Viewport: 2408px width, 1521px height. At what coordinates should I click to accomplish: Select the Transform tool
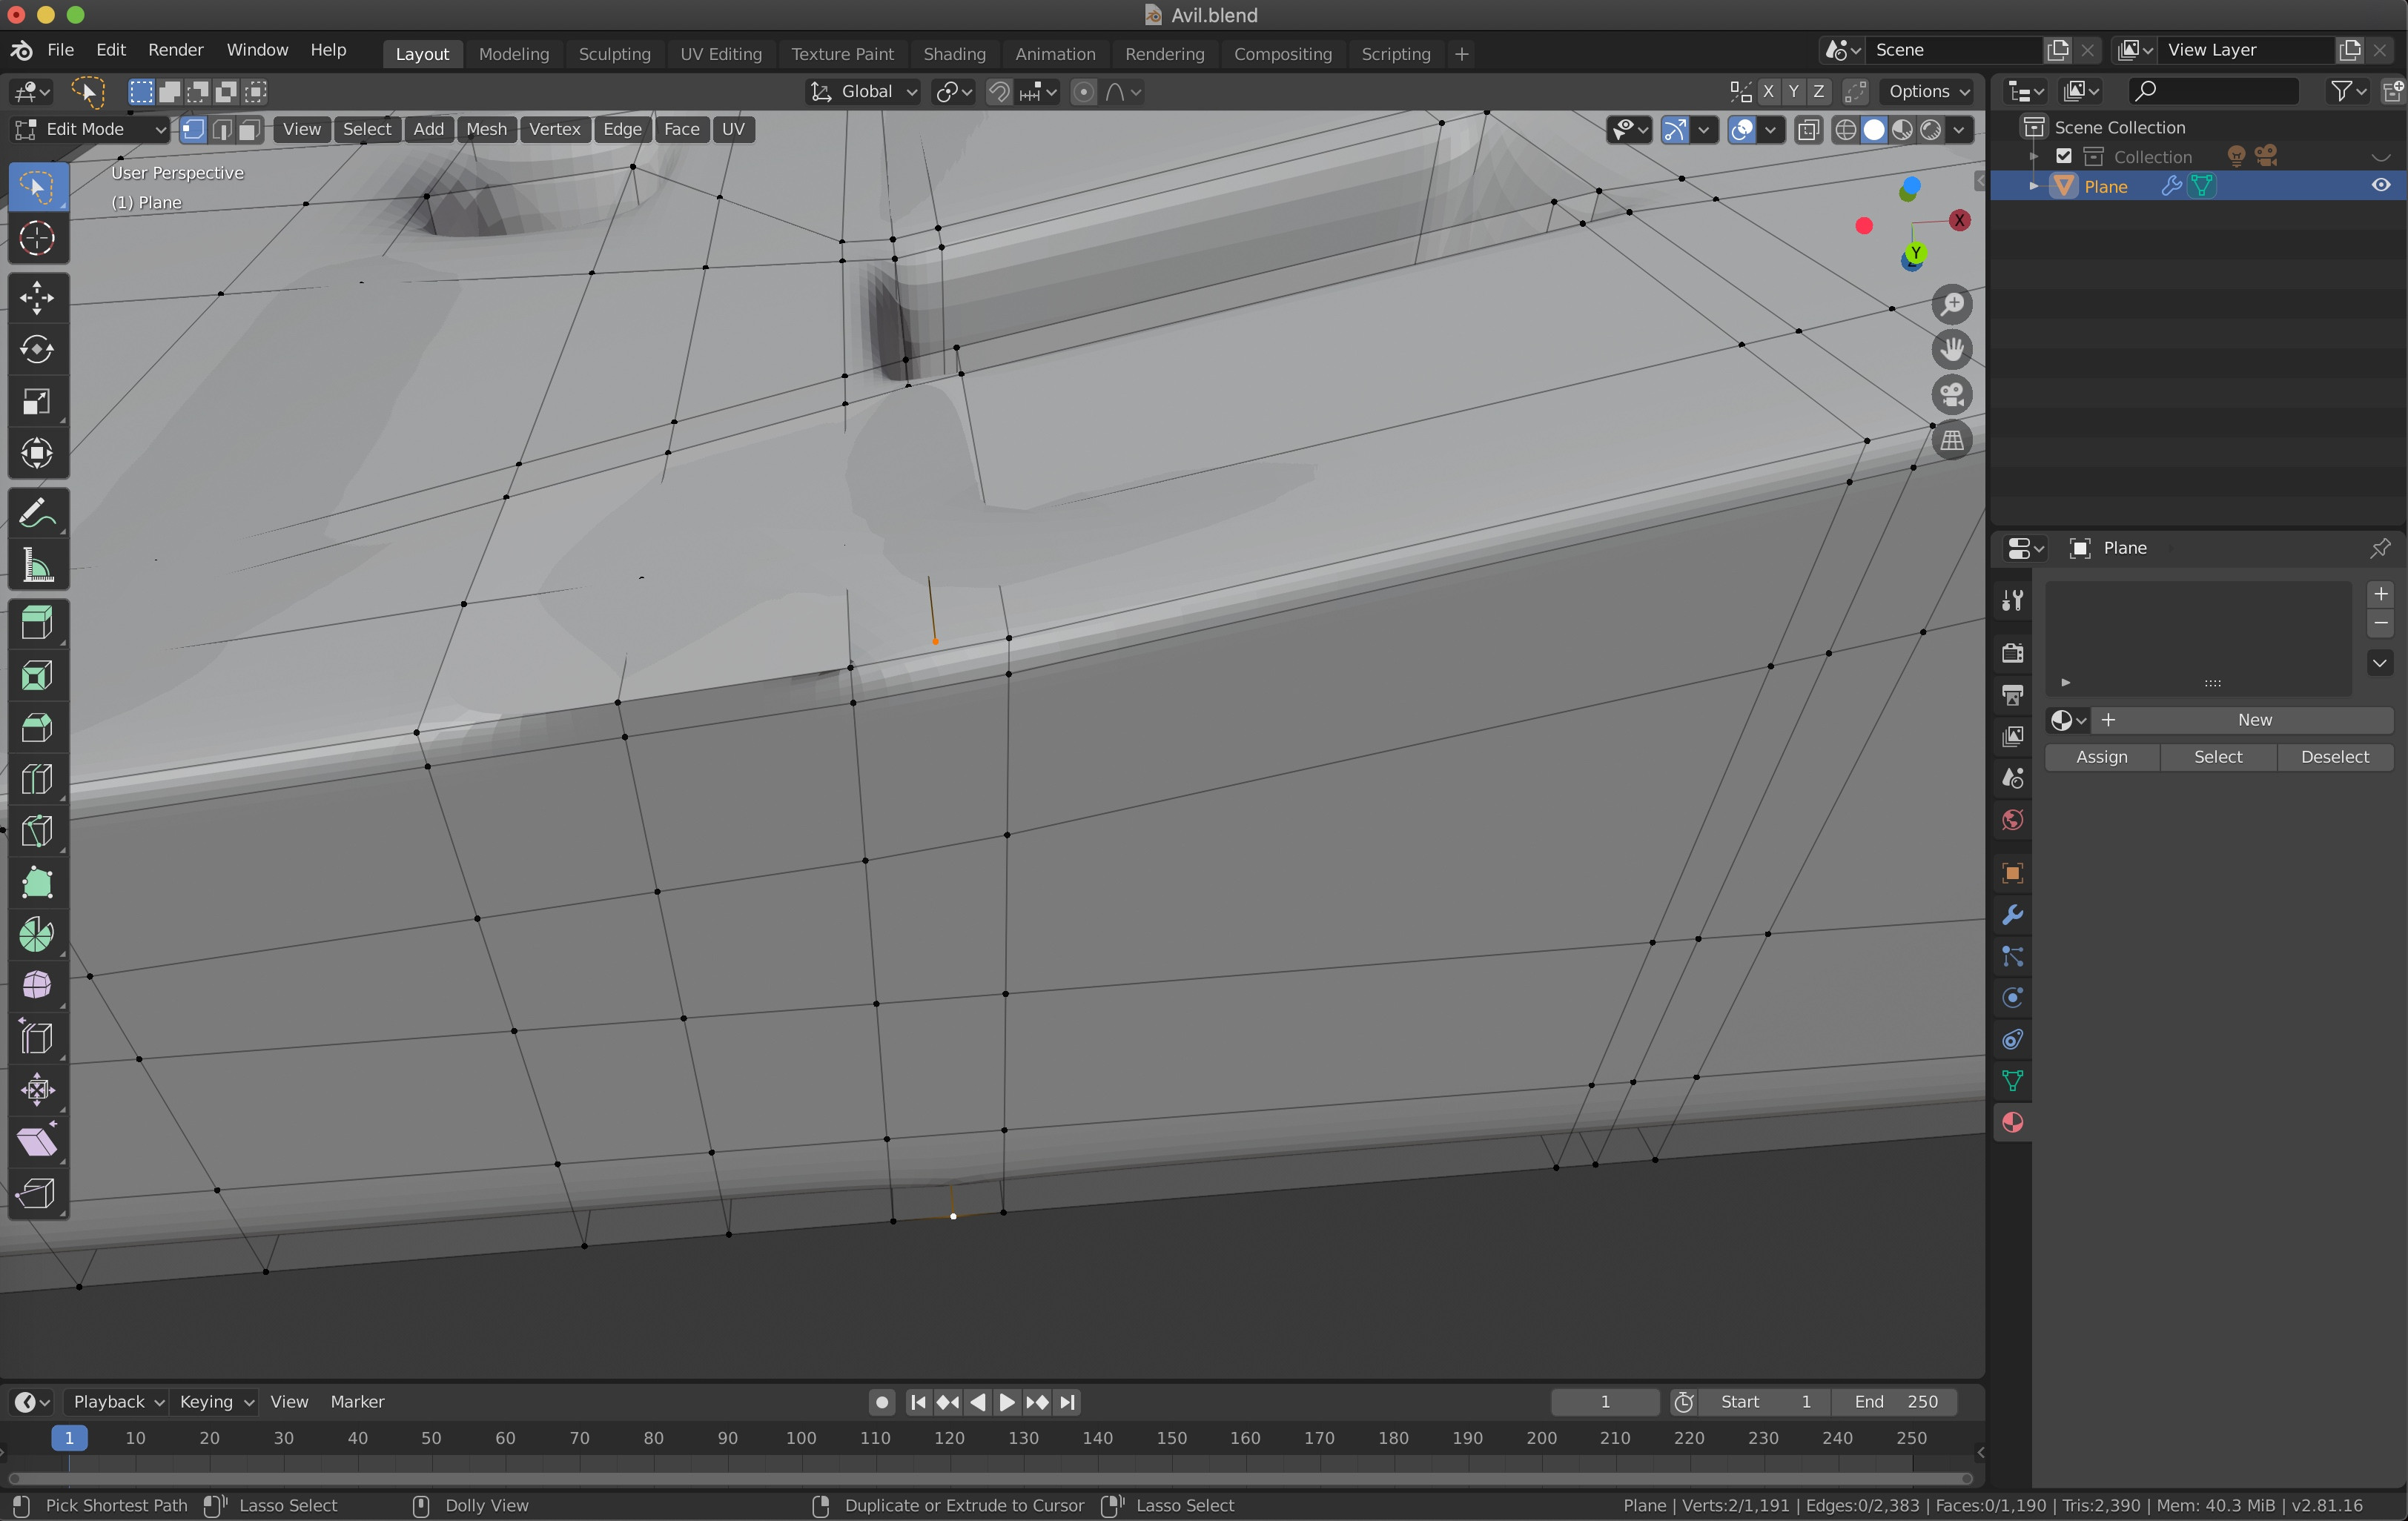tap(38, 453)
